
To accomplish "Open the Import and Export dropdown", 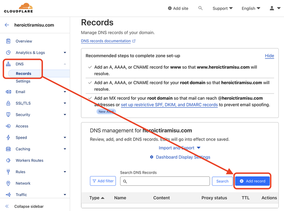I will click(x=179, y=148).
